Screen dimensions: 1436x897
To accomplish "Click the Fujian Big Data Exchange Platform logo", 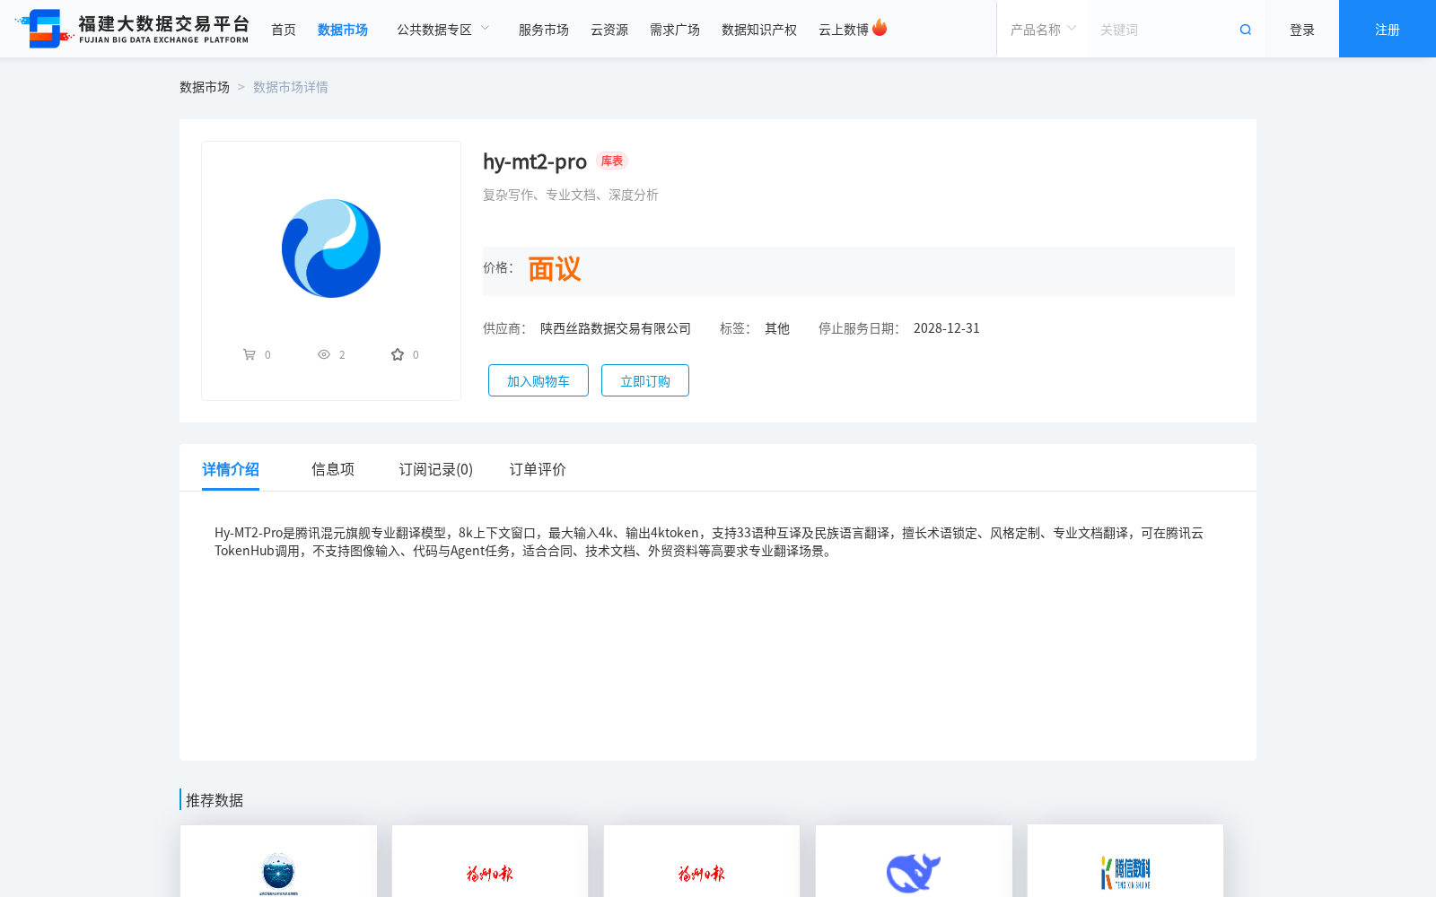I will point(132,29).
